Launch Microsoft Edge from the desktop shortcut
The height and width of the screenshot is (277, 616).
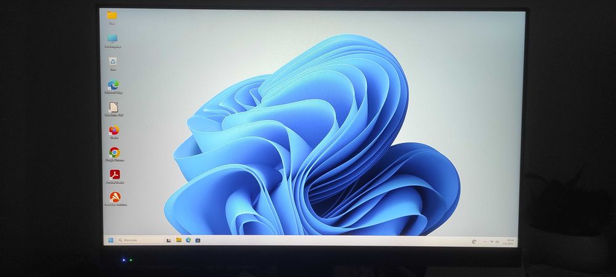pyautogui.click(x=113, y=84)
